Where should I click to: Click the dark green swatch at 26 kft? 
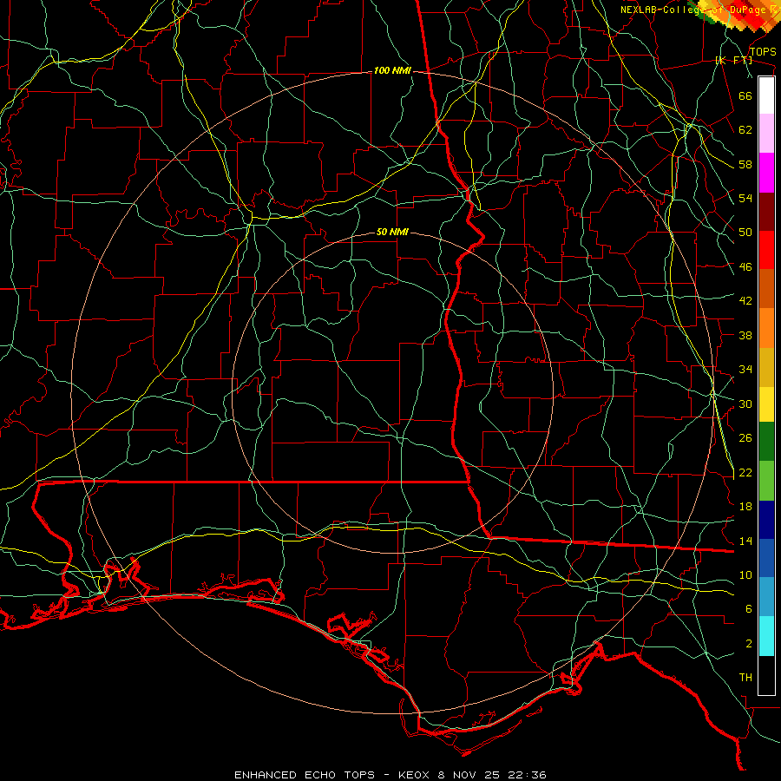[x=766, y=442]
